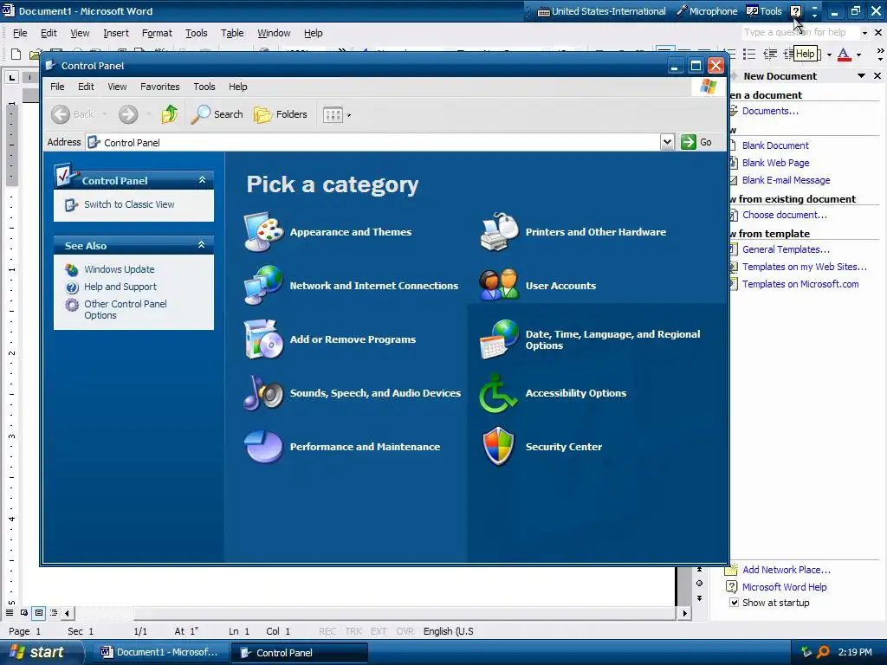Toggle OVR overtype mode in status bar
887x665 pixels.
point(405,631)
